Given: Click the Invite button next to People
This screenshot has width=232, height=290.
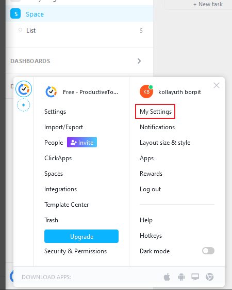Looking at the screenshot, I should coord(82,142).
